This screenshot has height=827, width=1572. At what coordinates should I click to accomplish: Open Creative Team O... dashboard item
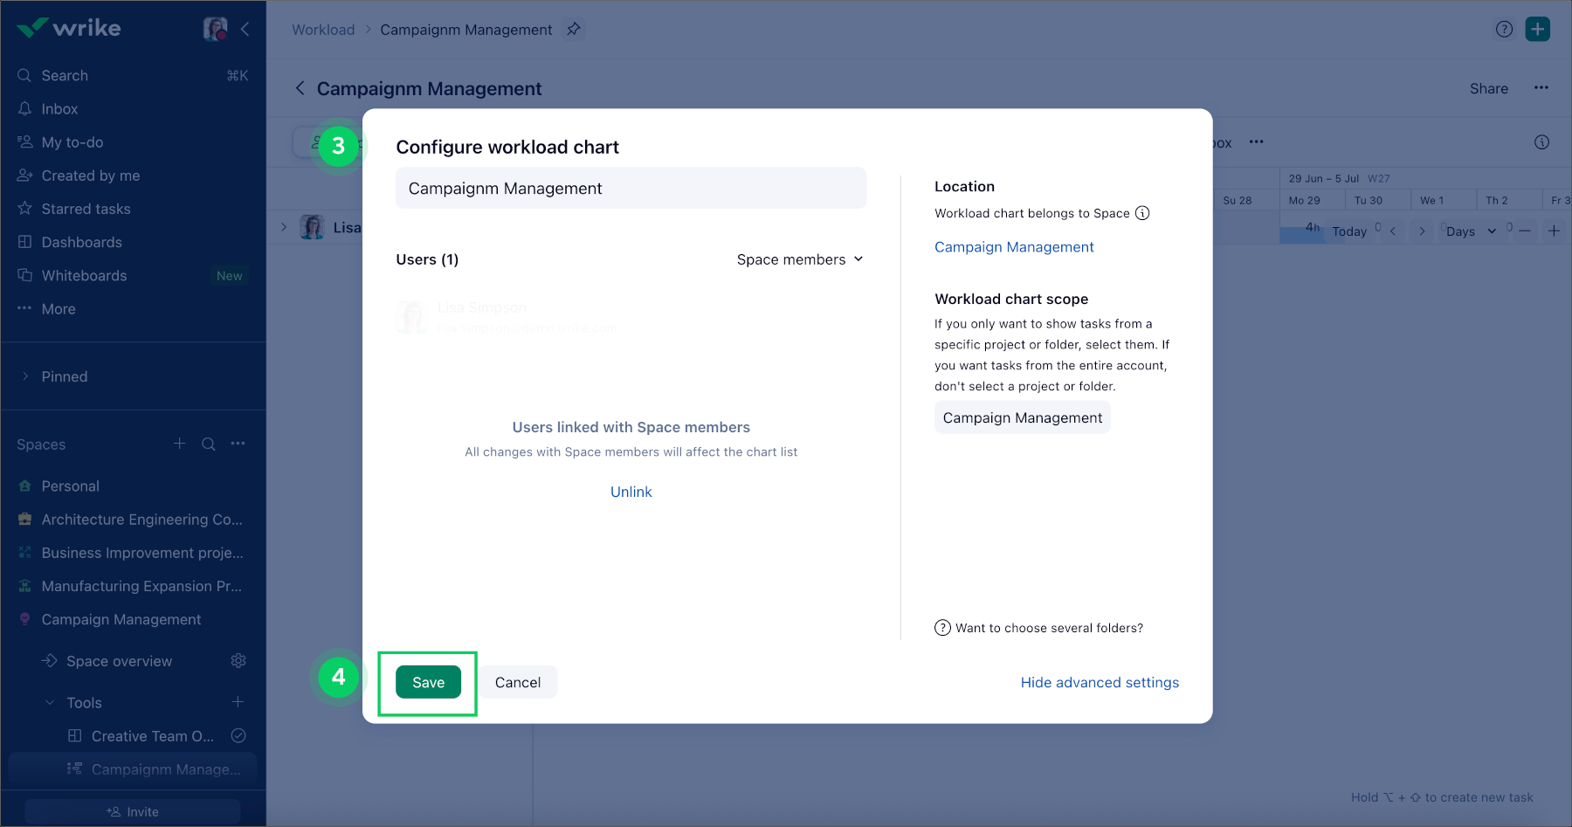coord(152,736)
